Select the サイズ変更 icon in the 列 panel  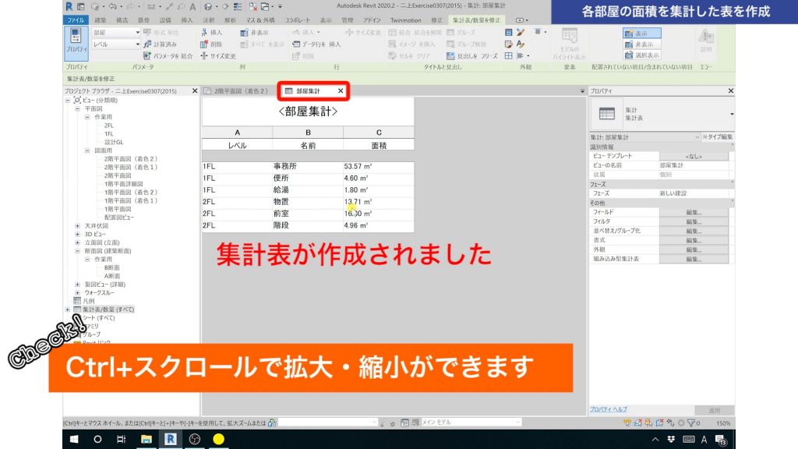pyautogui.click(x=203, y=55)
